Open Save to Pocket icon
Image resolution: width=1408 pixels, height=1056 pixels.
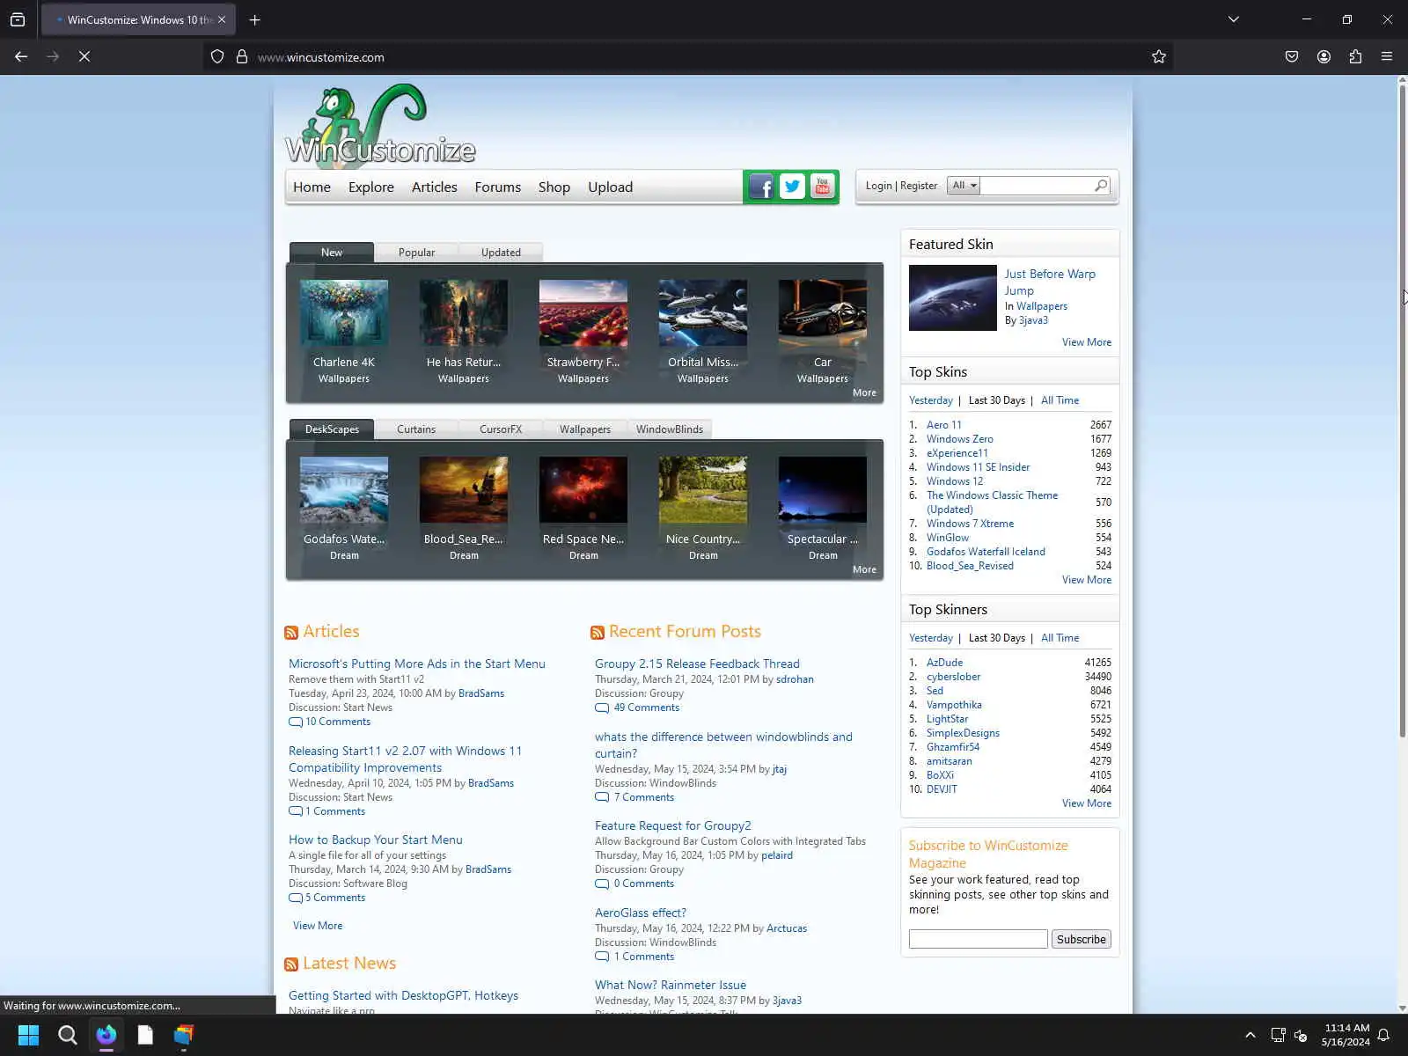1292,56
